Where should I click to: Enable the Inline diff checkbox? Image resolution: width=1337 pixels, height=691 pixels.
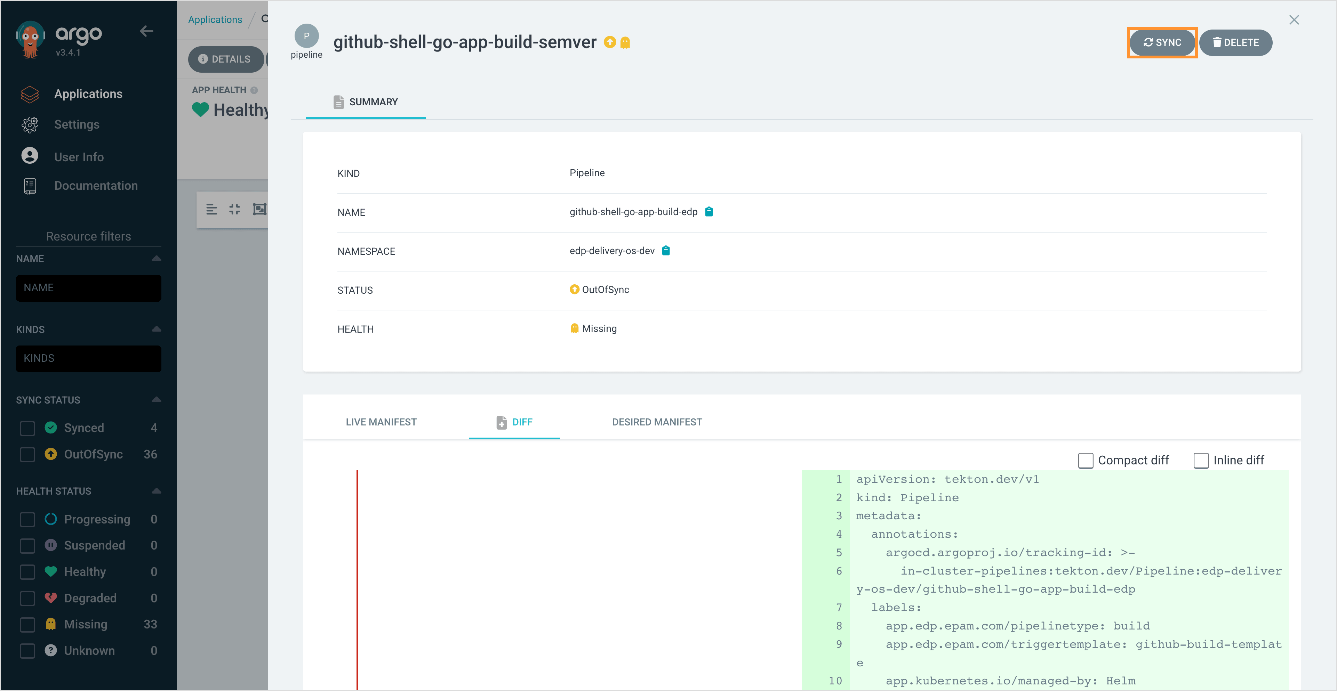pyautogui.click(x=1201, y=461)
